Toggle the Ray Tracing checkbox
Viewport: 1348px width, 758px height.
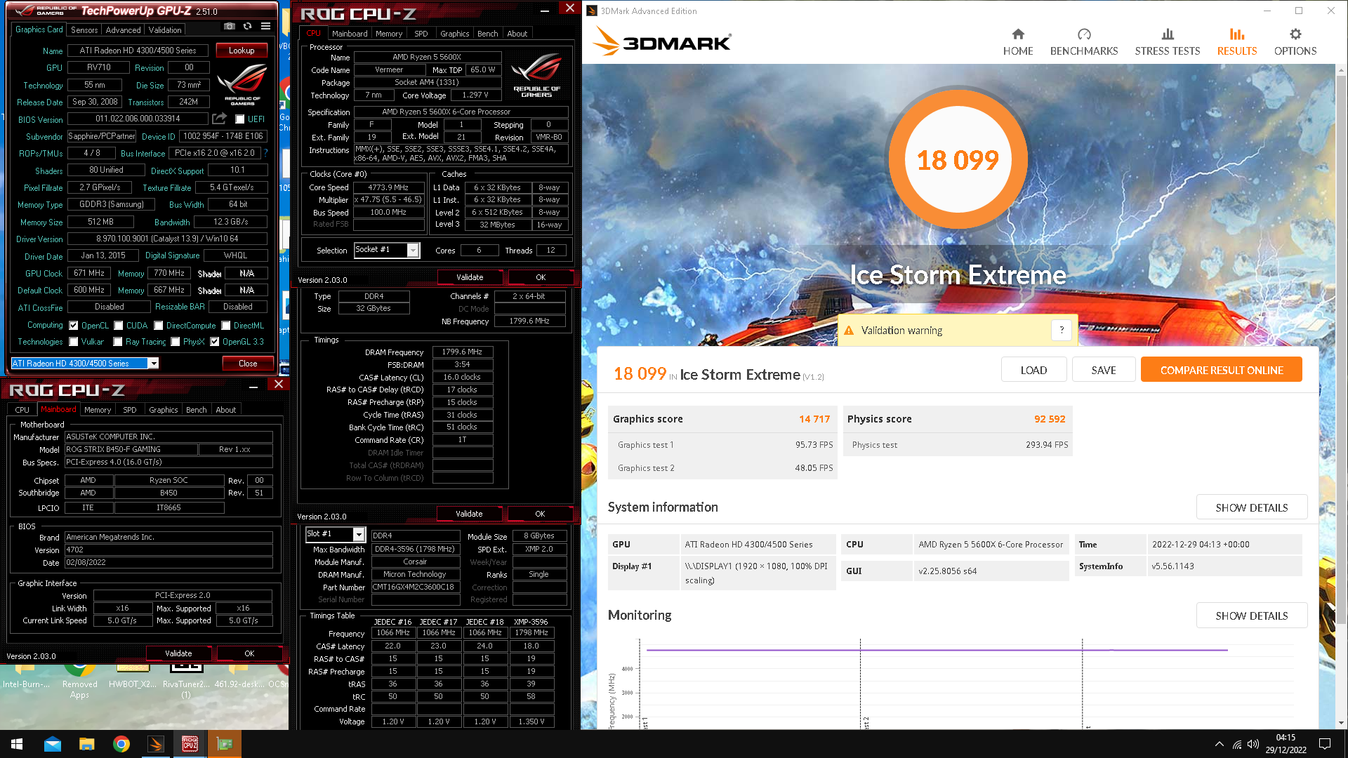119,342
